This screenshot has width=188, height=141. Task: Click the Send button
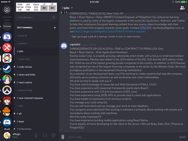pyautogui.click(x=182, y=137)
